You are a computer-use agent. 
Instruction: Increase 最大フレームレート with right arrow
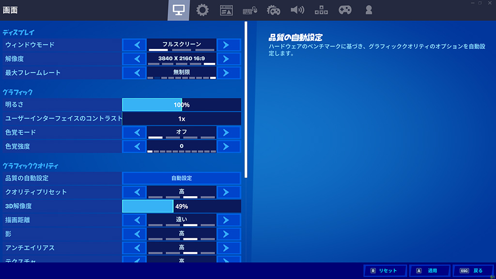[x=229, y=73]
